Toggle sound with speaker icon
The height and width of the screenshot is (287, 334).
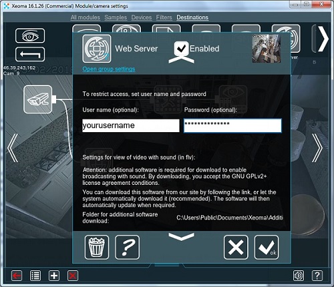click(x=299, y=276)
